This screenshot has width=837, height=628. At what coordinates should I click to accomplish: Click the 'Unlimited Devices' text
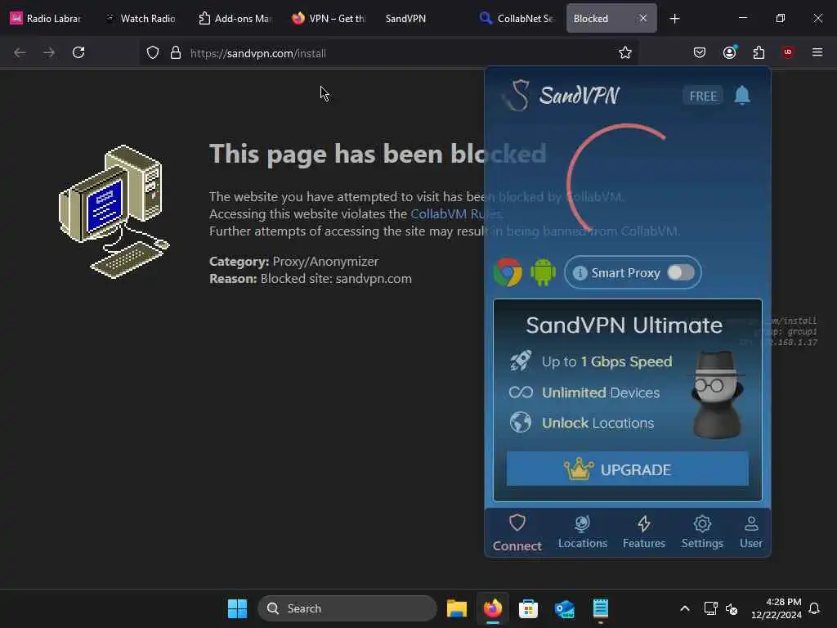pos(601,392)
